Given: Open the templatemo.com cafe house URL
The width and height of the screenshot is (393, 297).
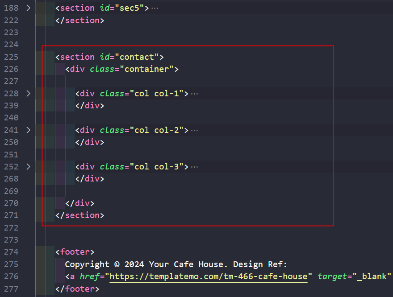Looking at the screenshot, I should pos(209,276).
